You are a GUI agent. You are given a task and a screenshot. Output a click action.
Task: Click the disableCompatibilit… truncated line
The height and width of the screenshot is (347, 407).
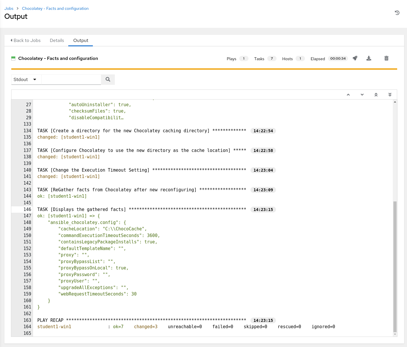click(x=96, y=117)
